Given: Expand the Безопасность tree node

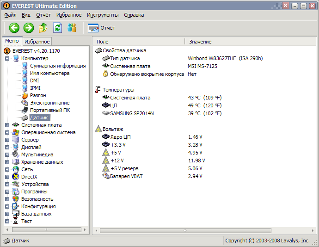Looking at the screenshot, I should [x=7, y=199].
